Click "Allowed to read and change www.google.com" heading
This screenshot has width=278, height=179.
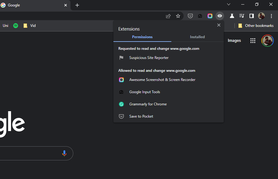pyautogui.click(x=157, y=71)
